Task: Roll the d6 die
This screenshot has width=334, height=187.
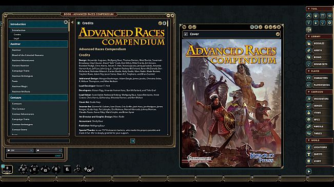Action: [67, 169]
